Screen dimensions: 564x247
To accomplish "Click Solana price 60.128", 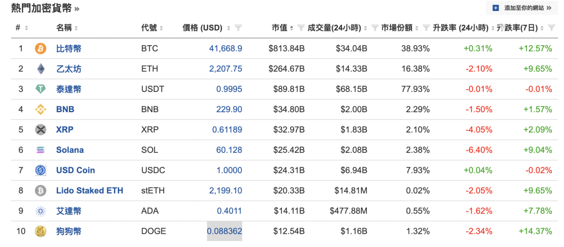I will (x=229, y=150).
